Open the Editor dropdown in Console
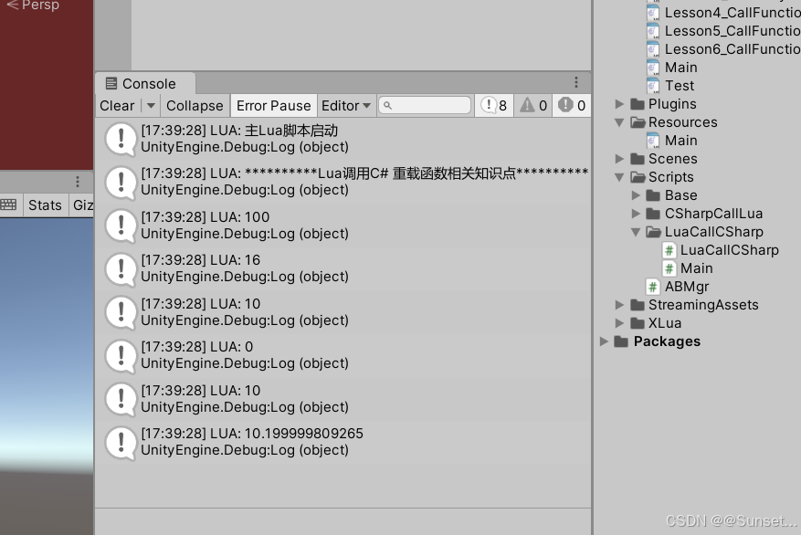The height and width of the screenshot is (535, 801). [x=346, y=106]
